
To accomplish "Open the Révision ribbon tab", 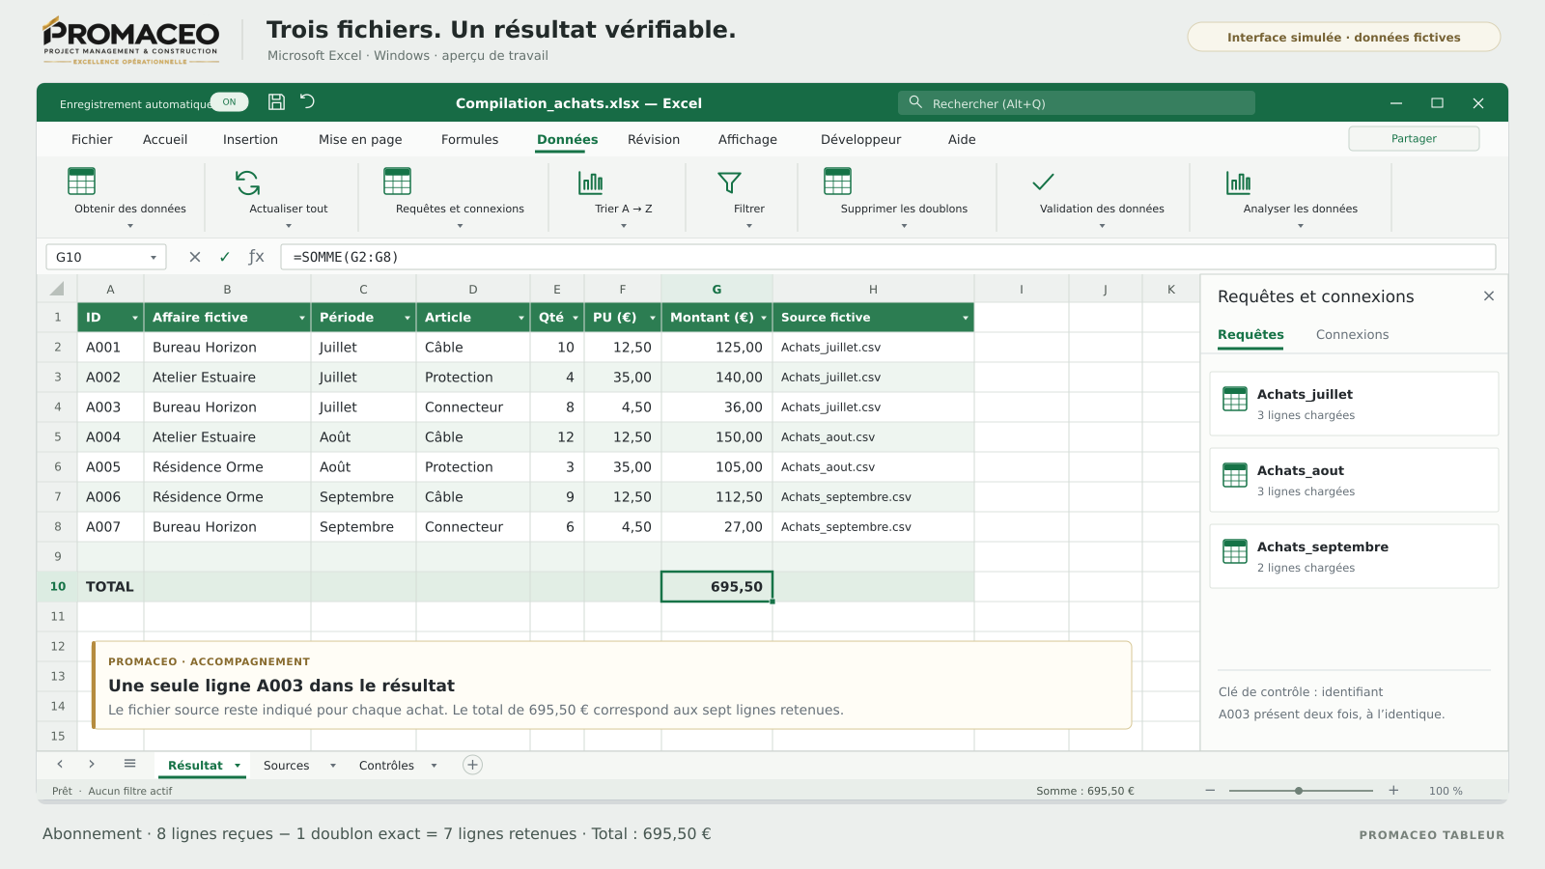I will 654,139.
